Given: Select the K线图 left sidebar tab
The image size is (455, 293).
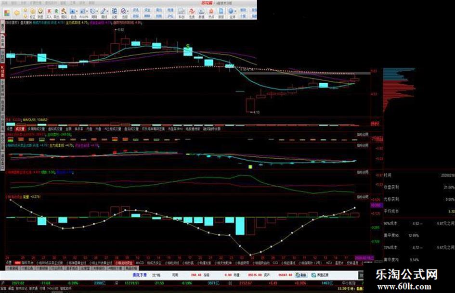Looking at the screenshot, I should [x=2, y=72].
